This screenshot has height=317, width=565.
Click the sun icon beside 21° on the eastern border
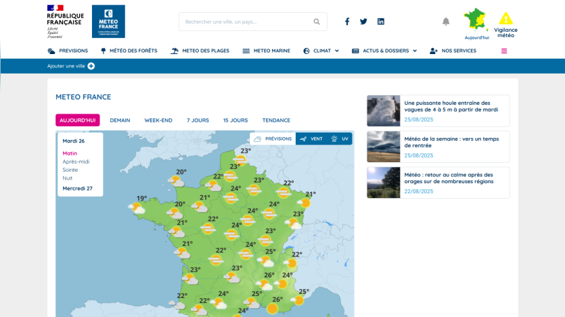pos(305,203)
